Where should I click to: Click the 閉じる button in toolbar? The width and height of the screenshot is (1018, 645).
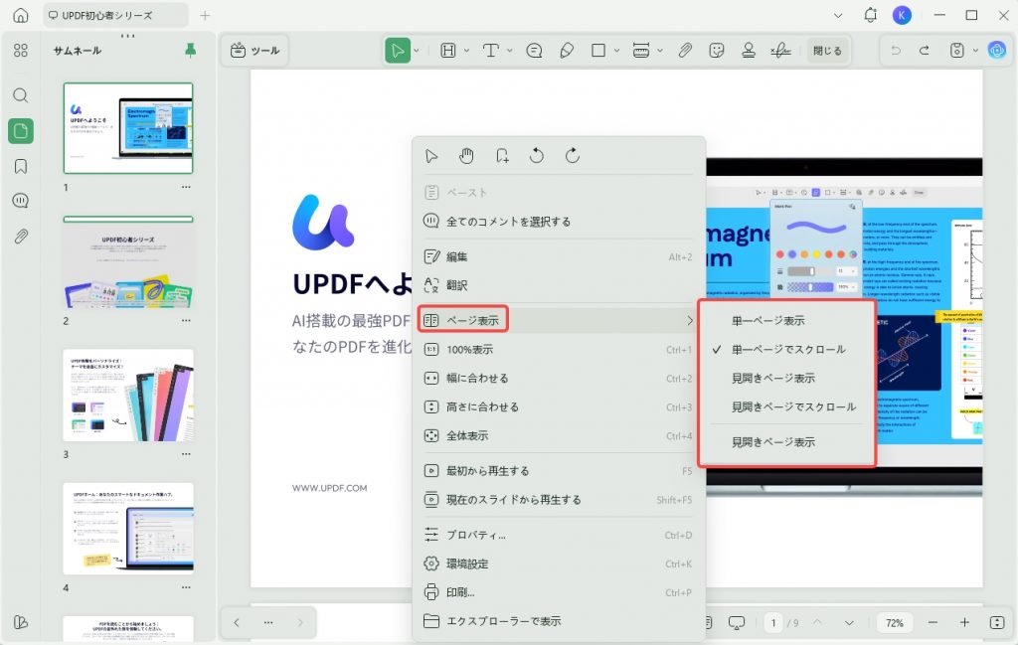(827, 51)
